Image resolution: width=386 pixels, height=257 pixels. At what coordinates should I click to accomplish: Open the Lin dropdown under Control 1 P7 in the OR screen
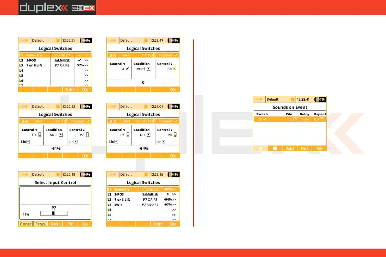click(116, 142)
